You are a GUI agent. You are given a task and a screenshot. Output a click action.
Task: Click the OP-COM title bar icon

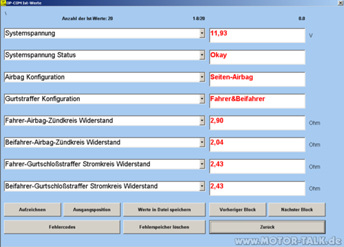(3, 3)
